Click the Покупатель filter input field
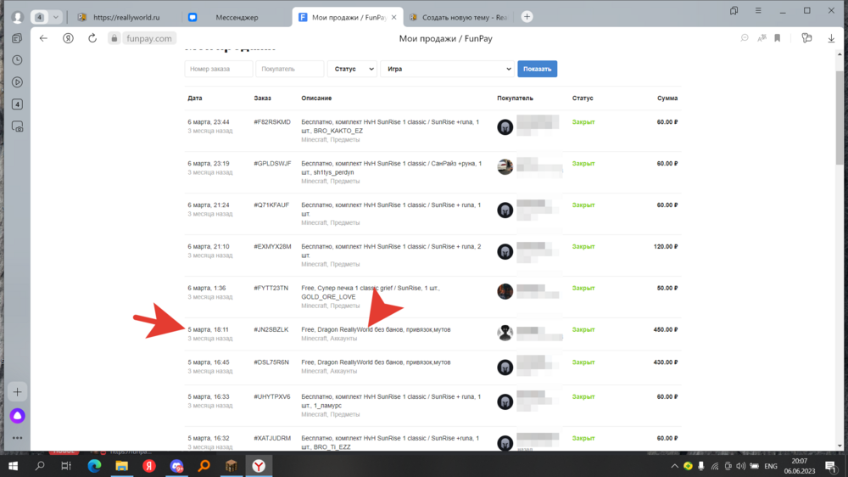This screenshot has height=477, width=848. pos(289,69)
